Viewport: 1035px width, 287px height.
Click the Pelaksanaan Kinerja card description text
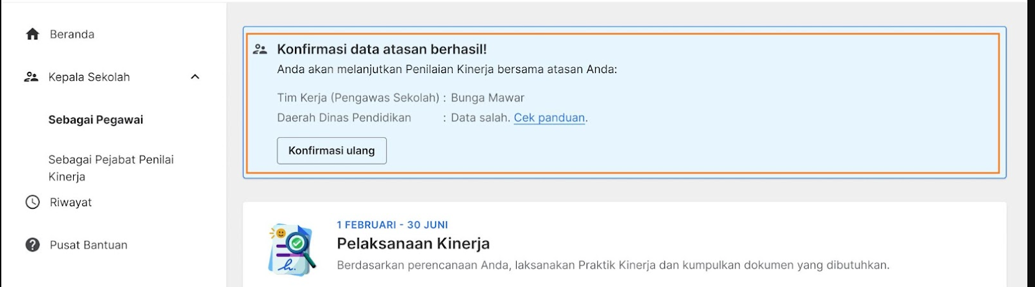pyautogui.click(x=613, y=265)
